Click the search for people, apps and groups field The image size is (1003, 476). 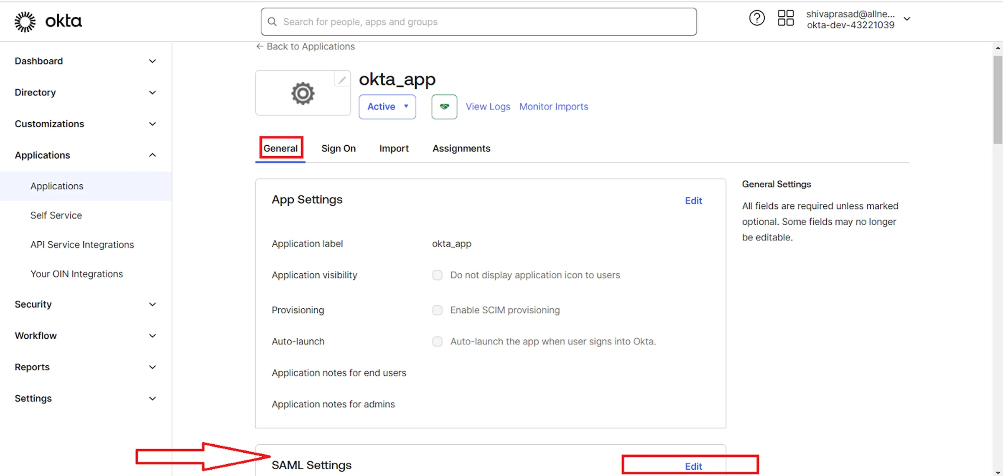pyautogui.click(x=479, y=22)
